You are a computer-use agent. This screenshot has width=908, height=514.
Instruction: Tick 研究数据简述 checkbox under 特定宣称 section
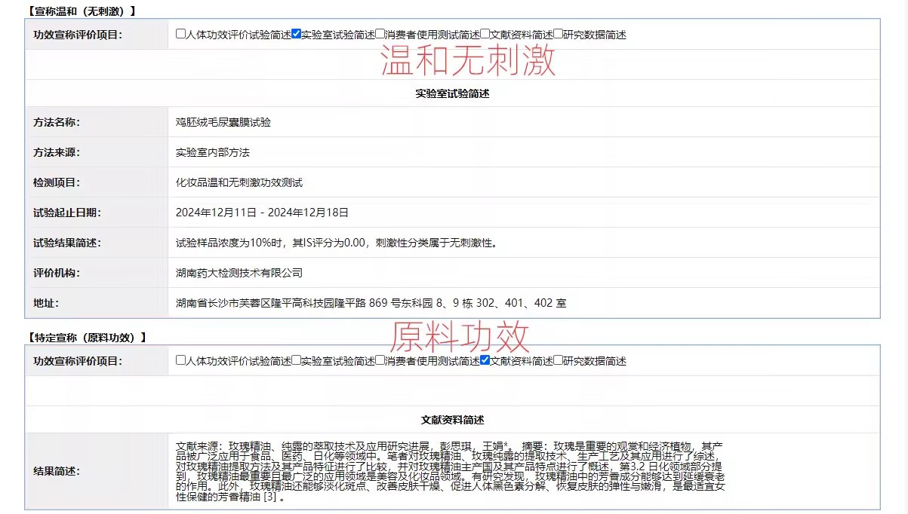[558, 360]
